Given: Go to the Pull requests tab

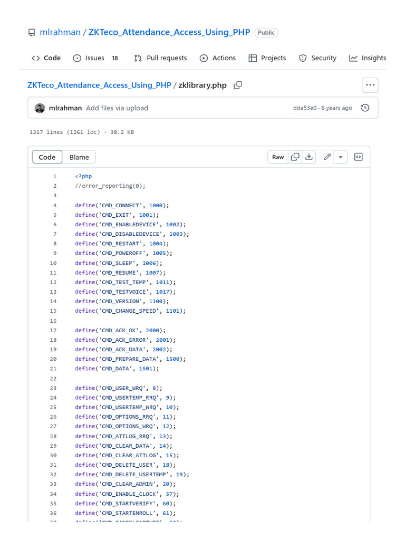Looking at the screenshot, I should coord(160,58).
